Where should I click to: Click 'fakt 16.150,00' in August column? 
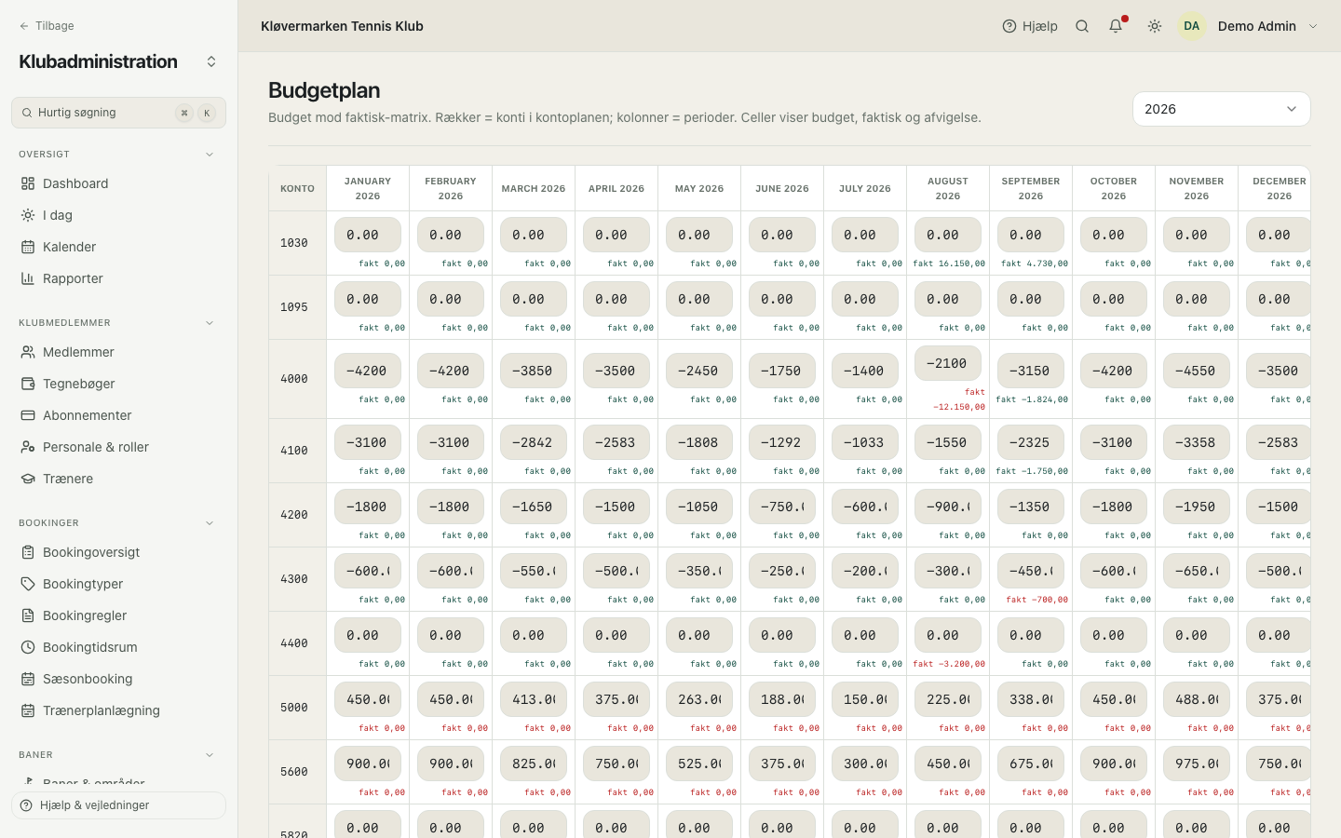click(x=949, y=264)
